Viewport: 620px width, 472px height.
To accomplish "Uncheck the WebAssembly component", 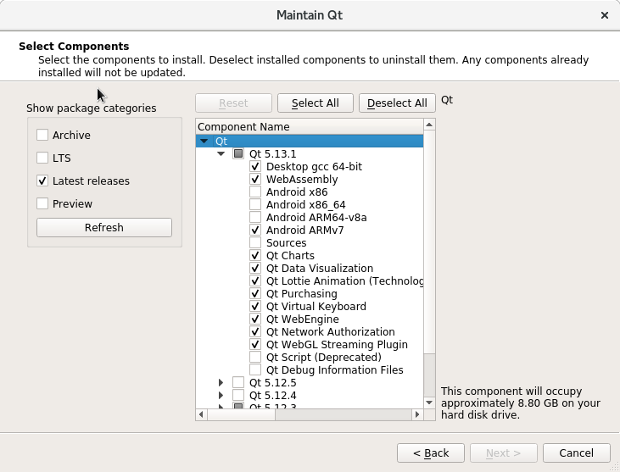I will (x=255, y=179).
